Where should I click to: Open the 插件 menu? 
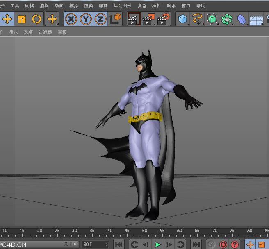157,6
